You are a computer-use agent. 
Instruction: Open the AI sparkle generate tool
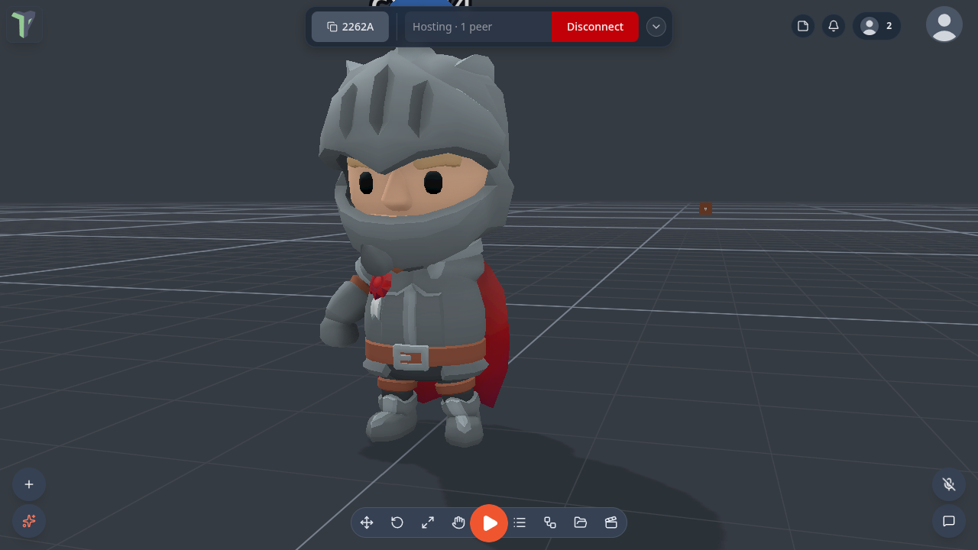point(29,521)
